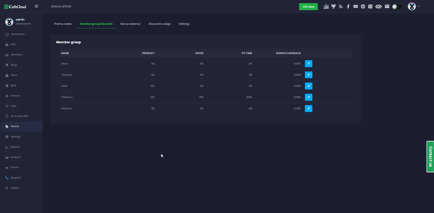Click the Contact us side button
Image resolution: width=434 pixels, height=213 pixels.
[x=430, y=157]
